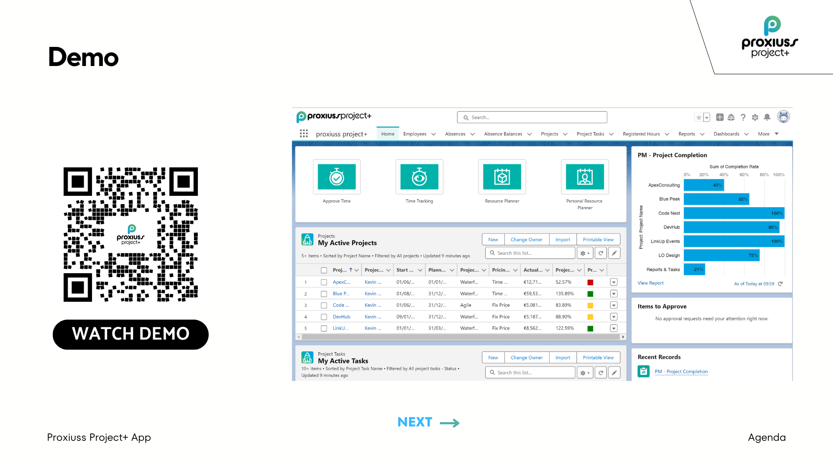The image size is (833, 469).
Task: Click the WATCH DEMO button
Action: click(x=131, y=334)
